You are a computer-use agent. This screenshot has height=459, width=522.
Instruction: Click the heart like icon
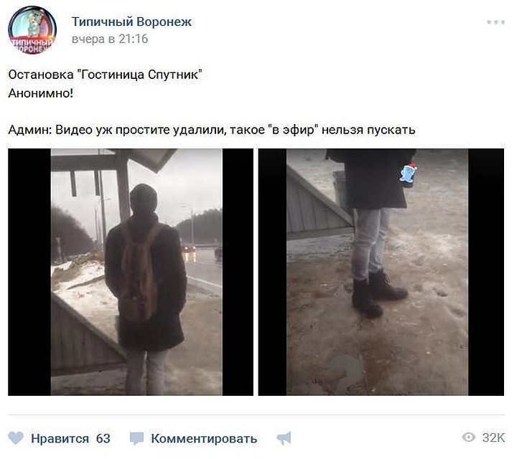coord(16,438)
